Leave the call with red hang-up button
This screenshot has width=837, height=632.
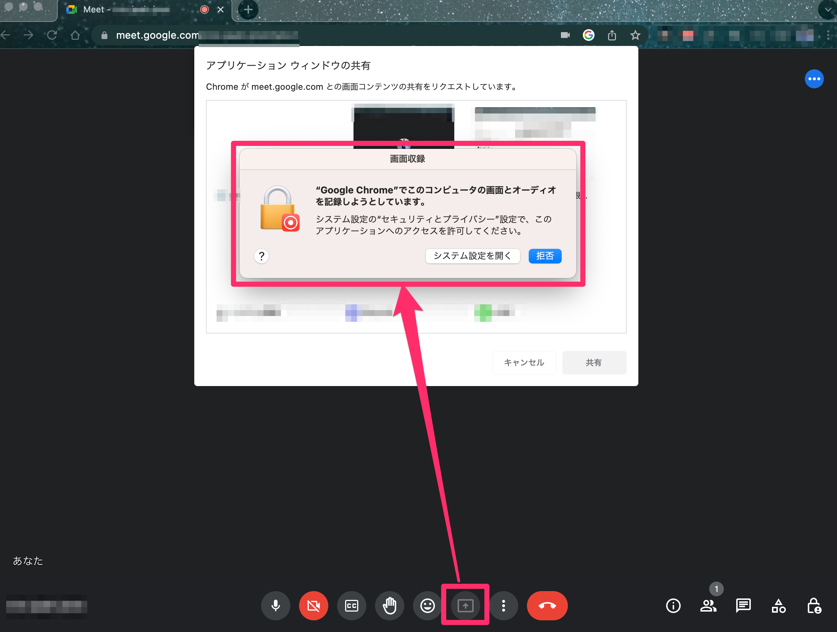547,605
